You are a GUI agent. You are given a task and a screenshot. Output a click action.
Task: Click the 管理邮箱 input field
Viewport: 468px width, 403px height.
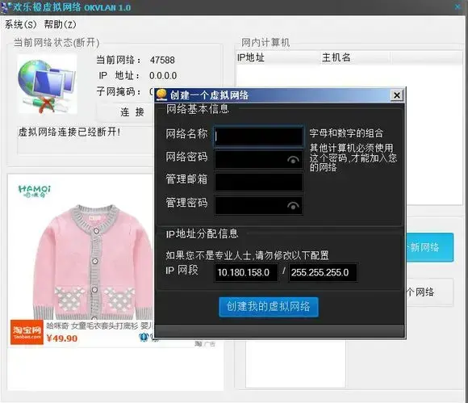(x=259, y=183)
